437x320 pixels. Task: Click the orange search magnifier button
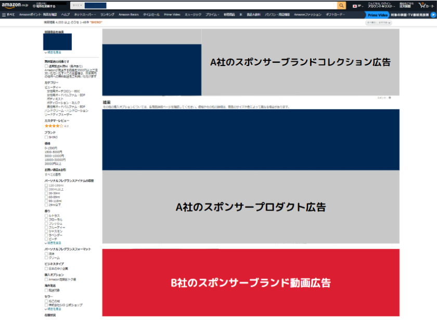point(341,5)
